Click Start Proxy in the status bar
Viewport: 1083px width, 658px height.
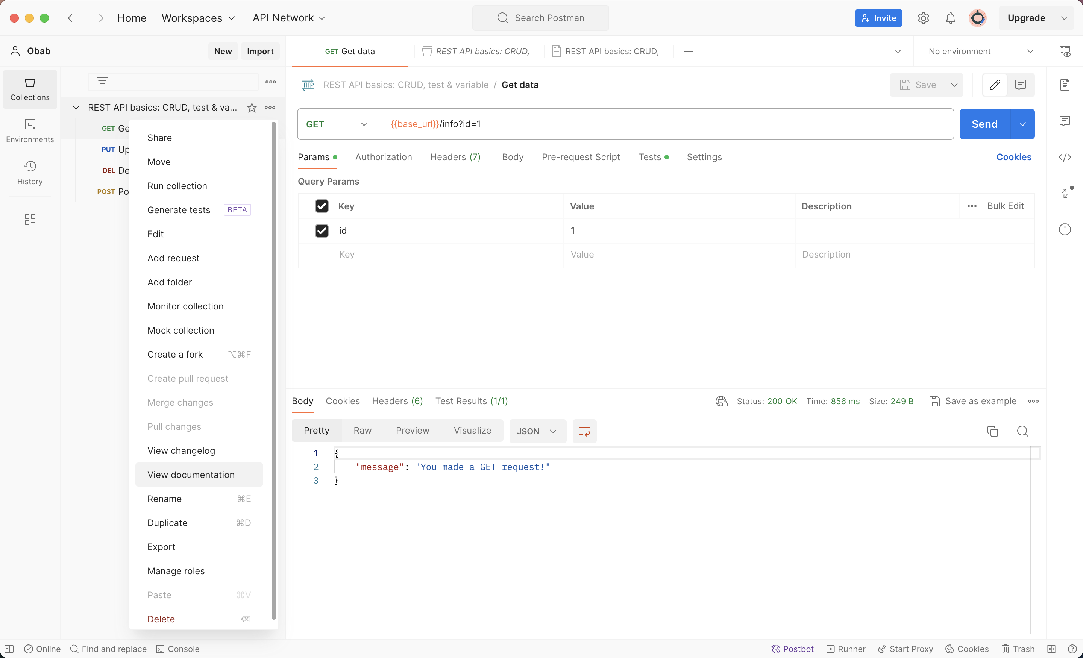click(x=906, y=649)
